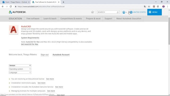This screenshot has width=170, height=96.
Task: Click the browser address bar URL
Action: click(x=41, y=6)
